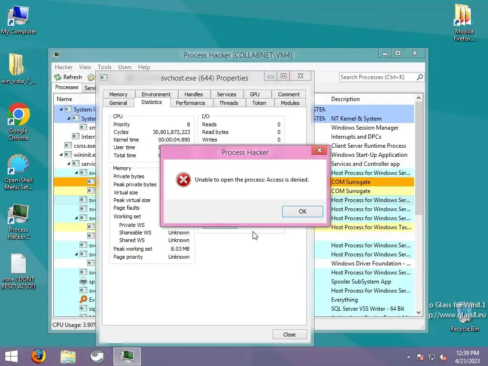
Task: Go to the General tab
Action: pyautogui.click(x=118, y=103)
